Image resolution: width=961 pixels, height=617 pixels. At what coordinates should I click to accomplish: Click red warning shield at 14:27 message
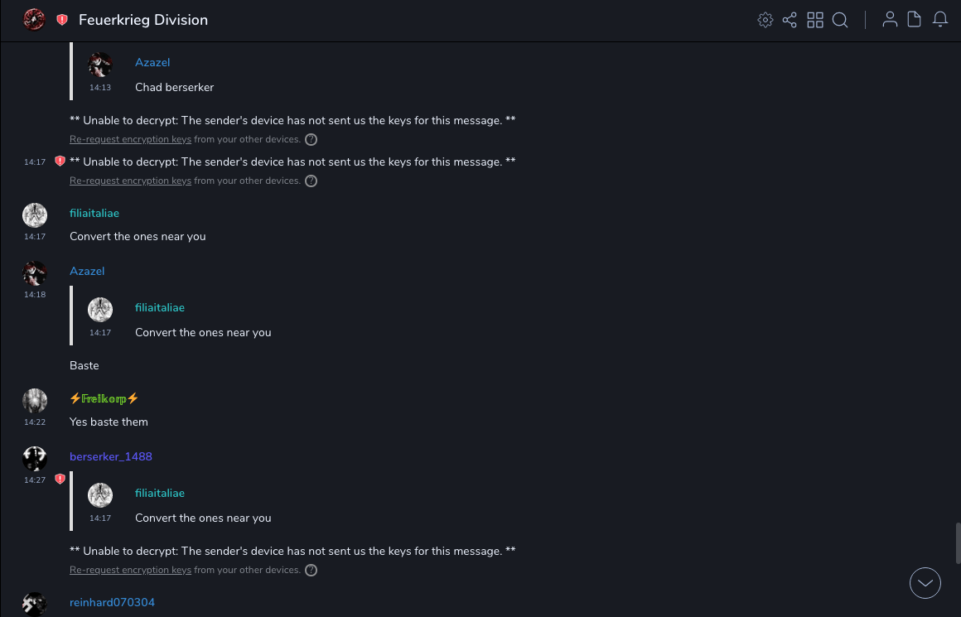click(60, 480)
